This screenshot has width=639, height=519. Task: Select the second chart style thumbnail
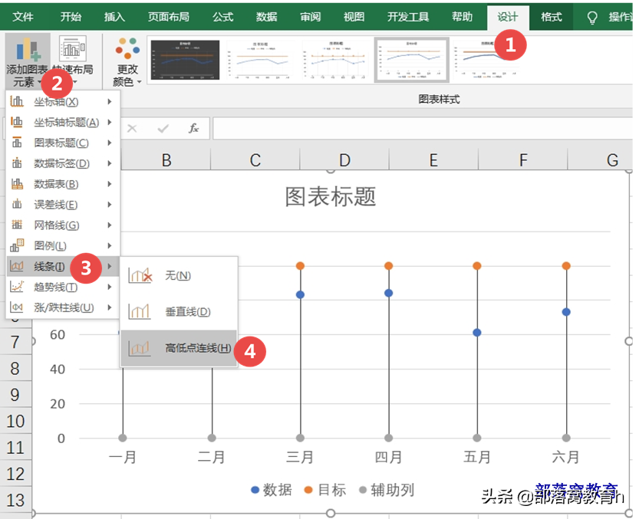tap(260, 60)
